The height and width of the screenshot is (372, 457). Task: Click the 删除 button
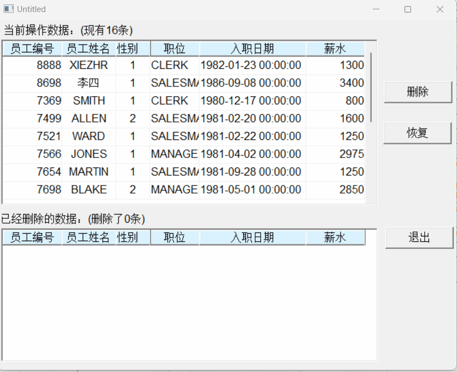(418, 92)
